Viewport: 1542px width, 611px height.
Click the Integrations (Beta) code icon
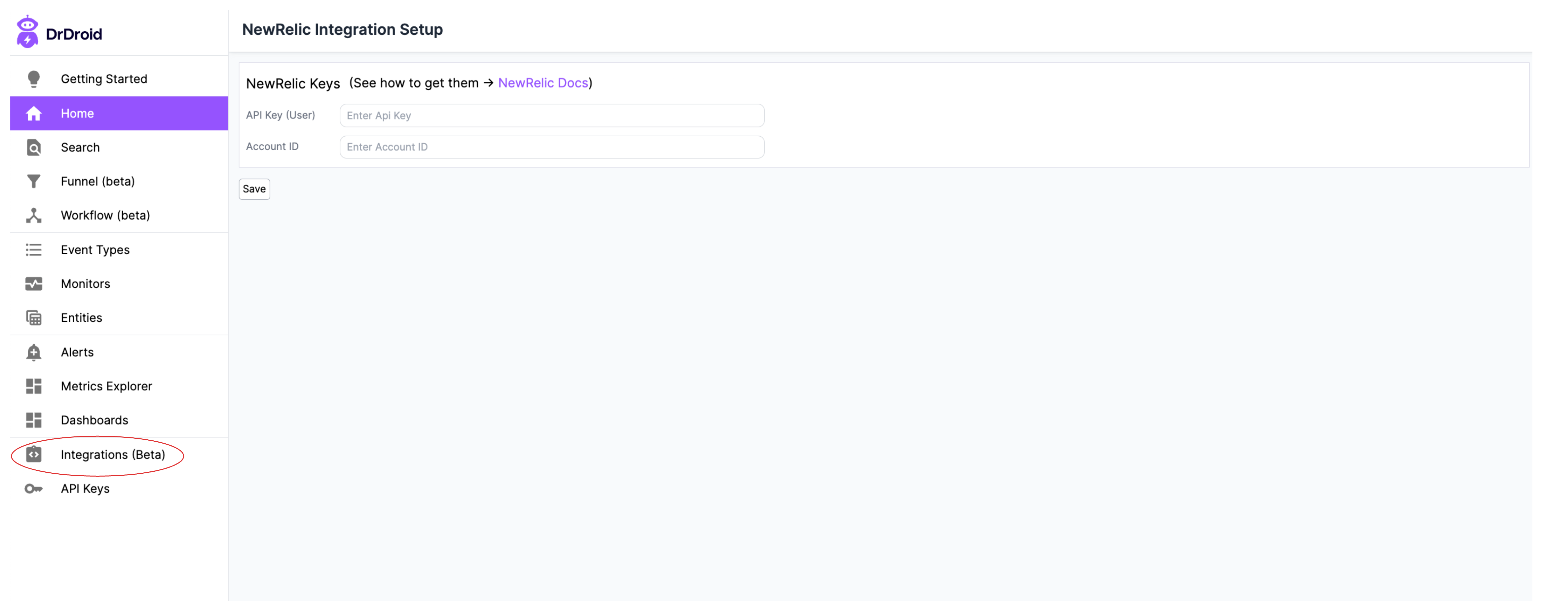[x=33, y=456]
